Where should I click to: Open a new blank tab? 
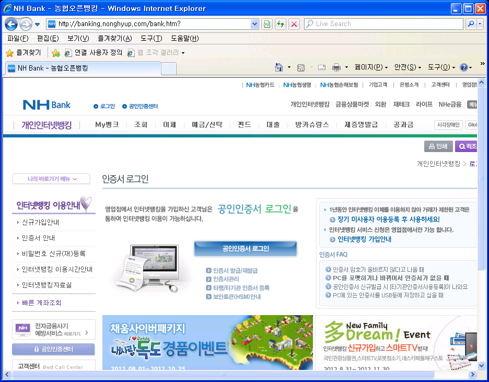point(169,68)
